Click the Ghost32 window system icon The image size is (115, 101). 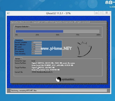click(x=8, y=13)
